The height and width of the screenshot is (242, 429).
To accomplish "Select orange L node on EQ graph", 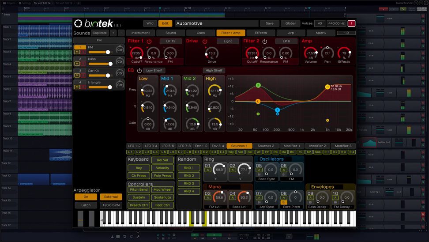I will 258,101.
